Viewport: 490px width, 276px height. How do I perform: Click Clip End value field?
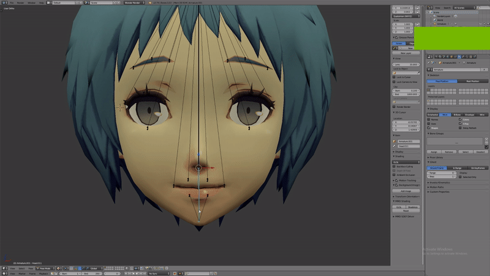click(x=406, y=94)
